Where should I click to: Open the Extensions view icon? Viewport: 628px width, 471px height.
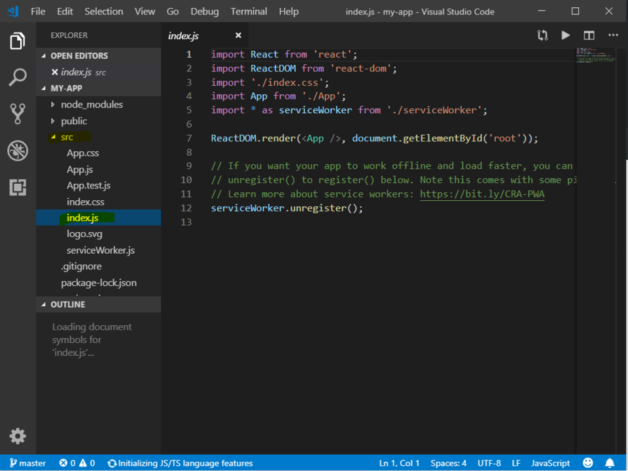(18, 187)
